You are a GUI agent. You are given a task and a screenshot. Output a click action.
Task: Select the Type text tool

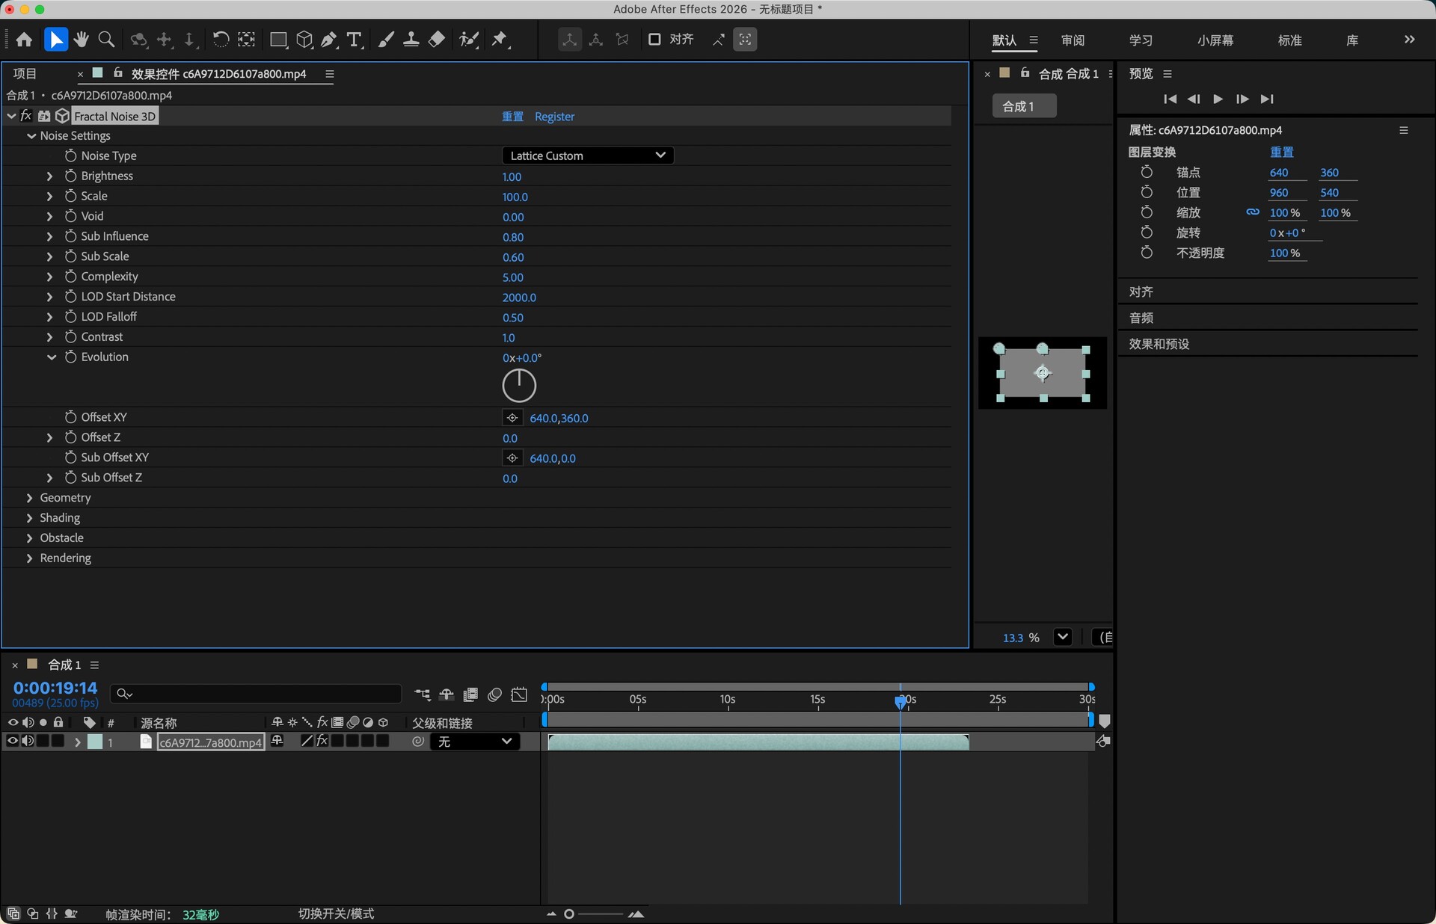point(355,40)
